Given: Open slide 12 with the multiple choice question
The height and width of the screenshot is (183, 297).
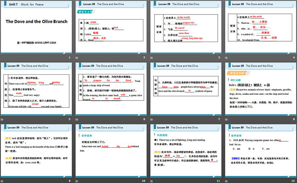Looking at the screenshot, I should (259, 152).
